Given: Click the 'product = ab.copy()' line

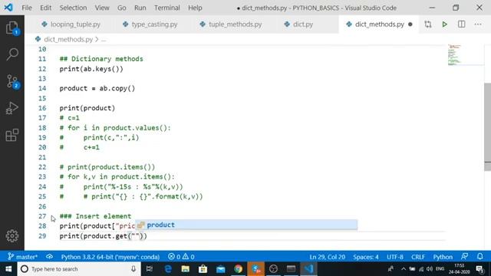Looking at the screenshot, I should pos(97,89).
